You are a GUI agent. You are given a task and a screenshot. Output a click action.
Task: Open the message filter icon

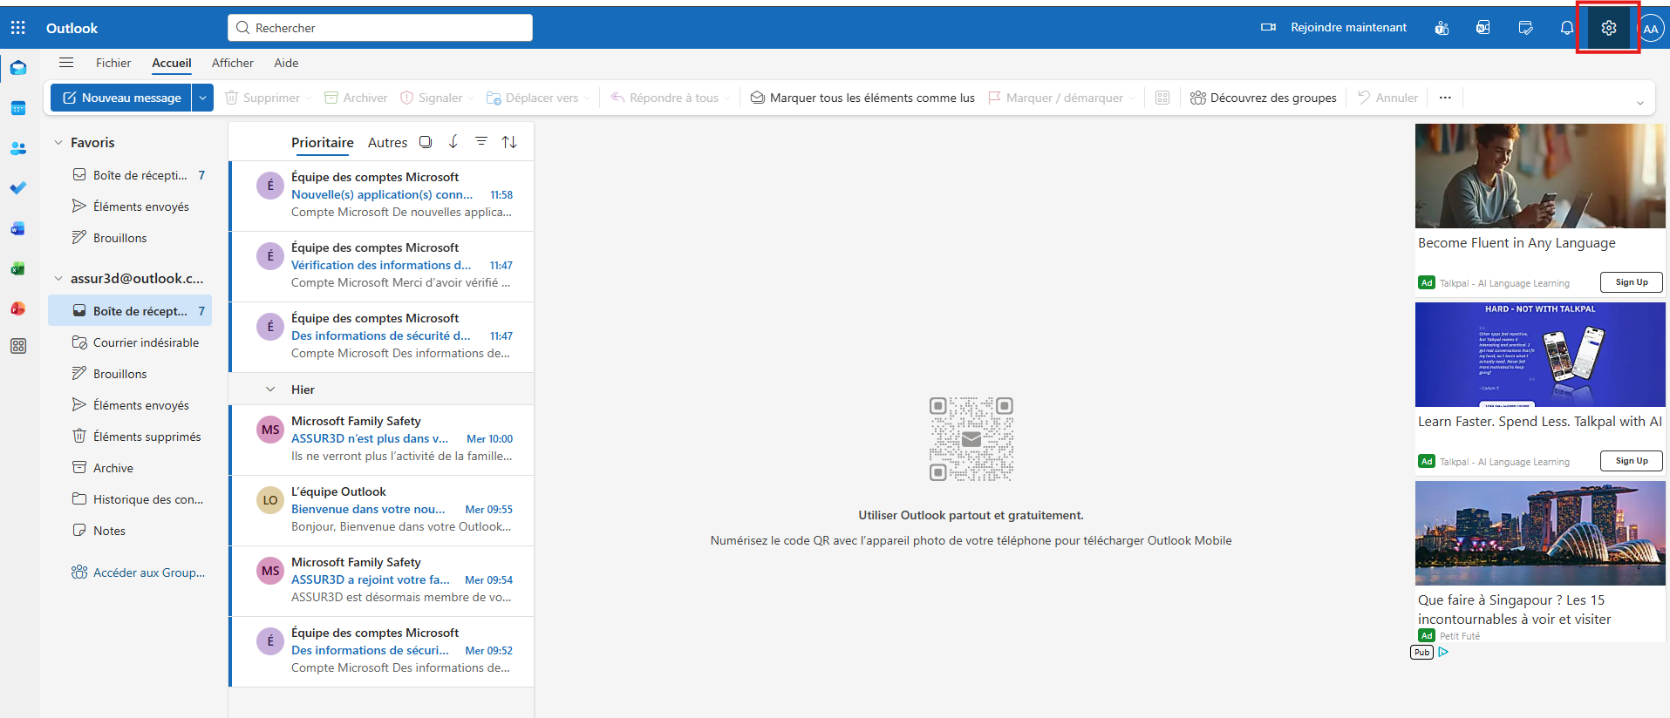point(481,141)
